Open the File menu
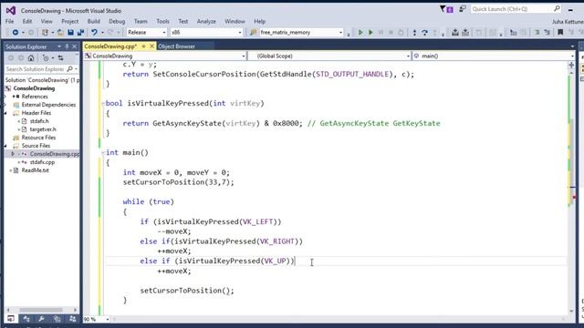The height and width of the screenshot is (328, 584). [x=9, y=22]
